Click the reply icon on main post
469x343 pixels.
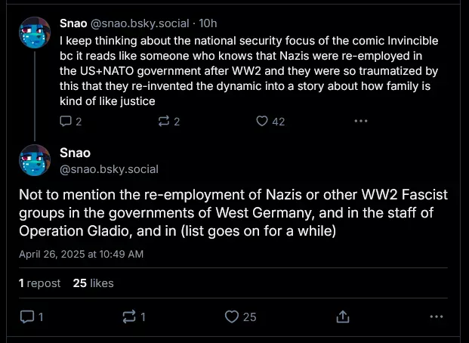point(27,317)
